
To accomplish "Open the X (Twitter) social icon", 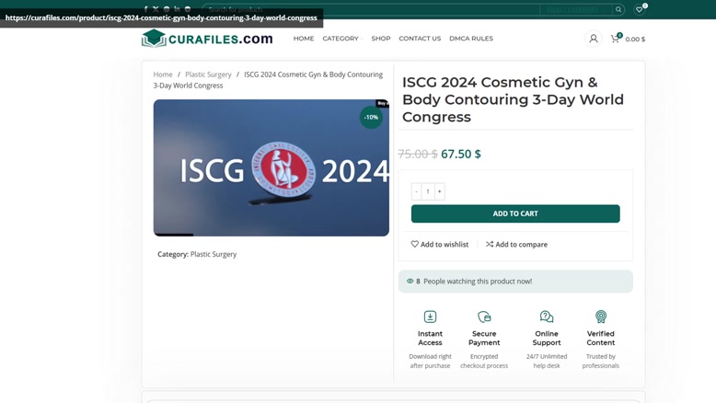I will pos(156,8).
